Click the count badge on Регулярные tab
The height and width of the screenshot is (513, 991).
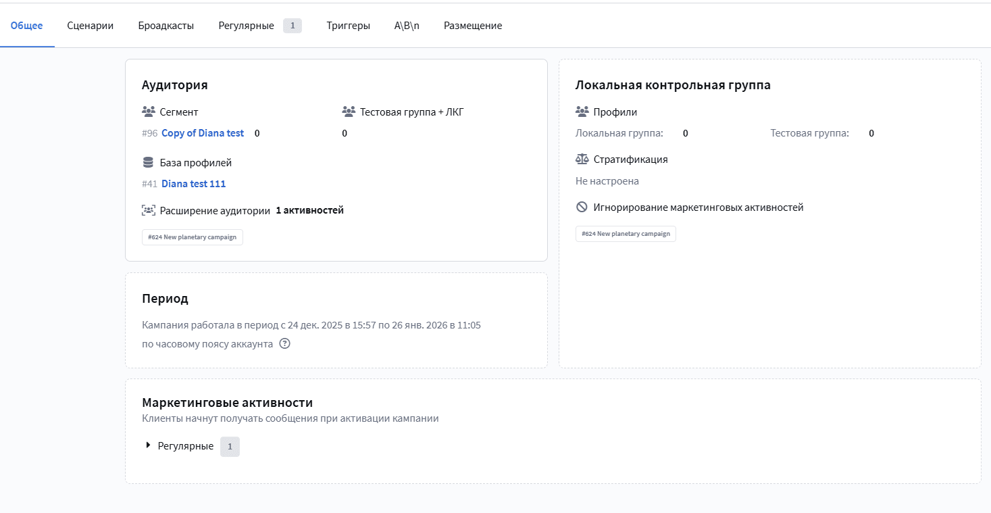[x=293, y=26]
